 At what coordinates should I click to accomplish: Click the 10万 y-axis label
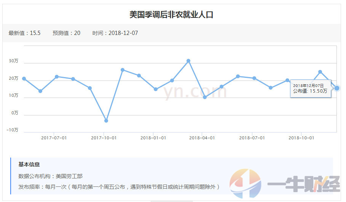click(13, 95)
